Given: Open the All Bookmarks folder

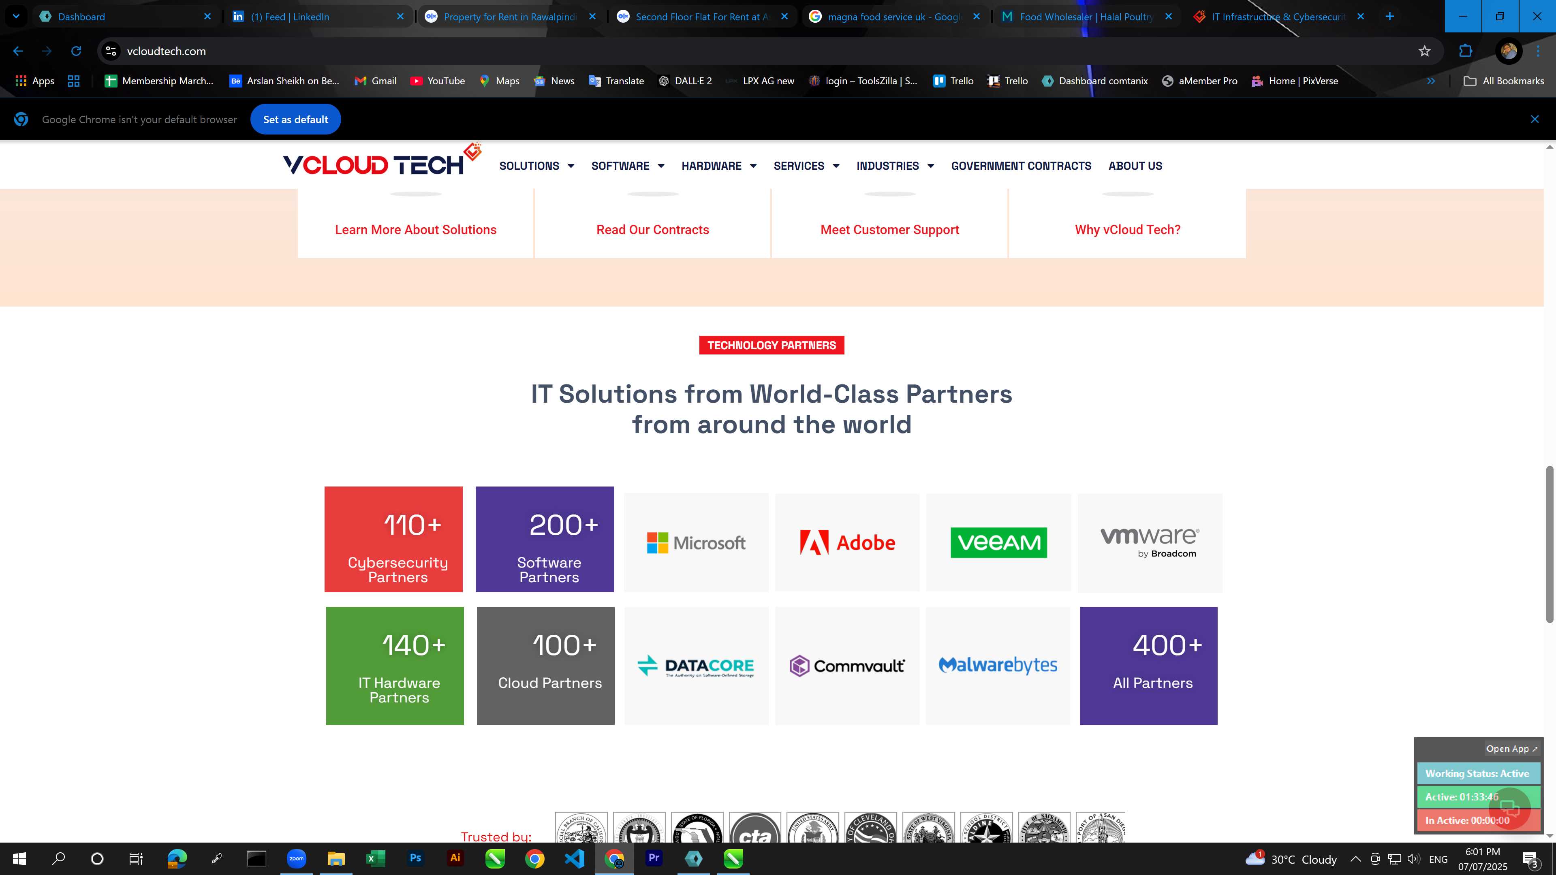Looking at the screenshot, I should pyautogui.click(x=1503, y=81).
